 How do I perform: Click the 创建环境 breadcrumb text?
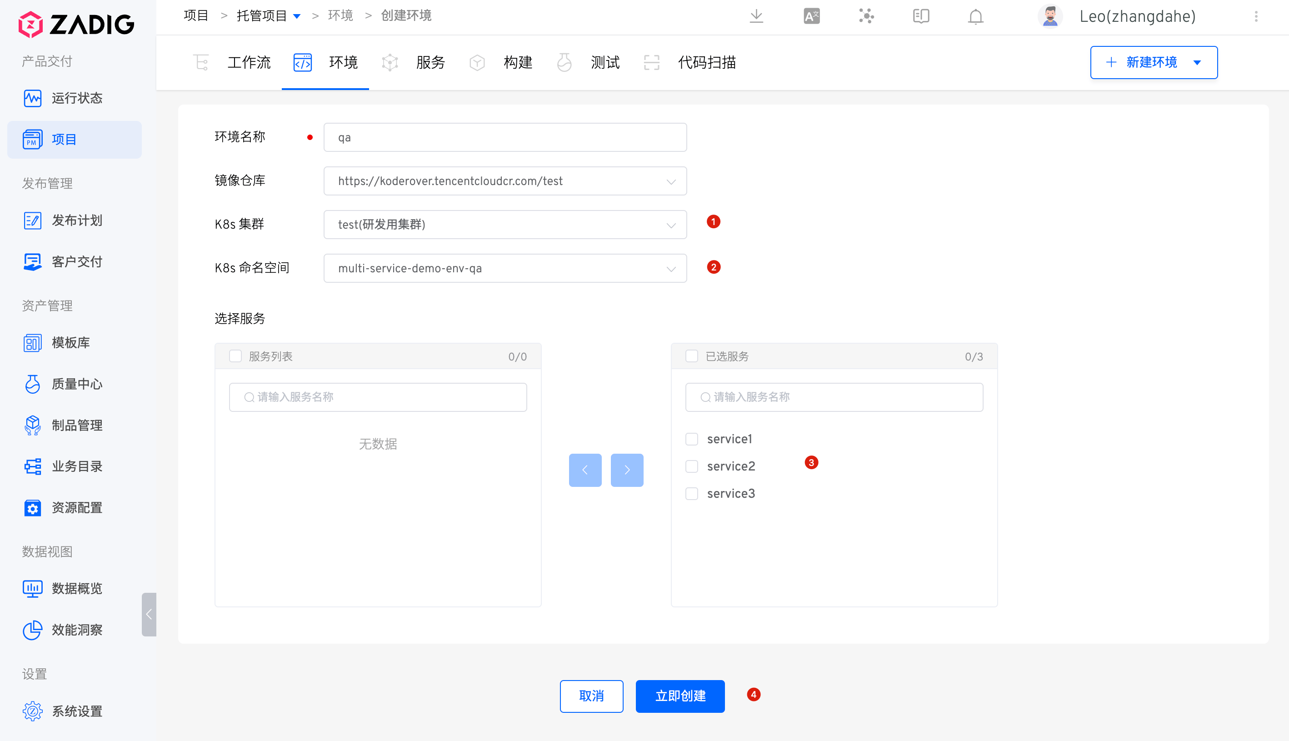(x=406, y=16)
